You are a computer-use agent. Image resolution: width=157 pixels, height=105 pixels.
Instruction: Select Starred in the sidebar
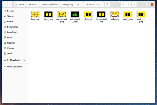pos(10,16)
